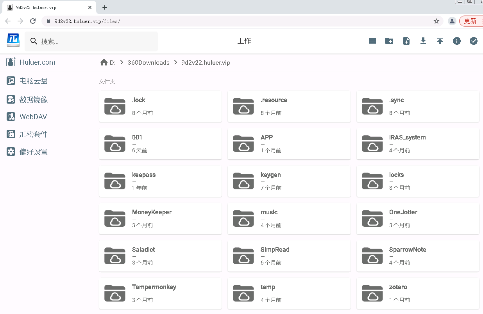
Task: Bookmark the page with star icon
Action: point(436,21)
